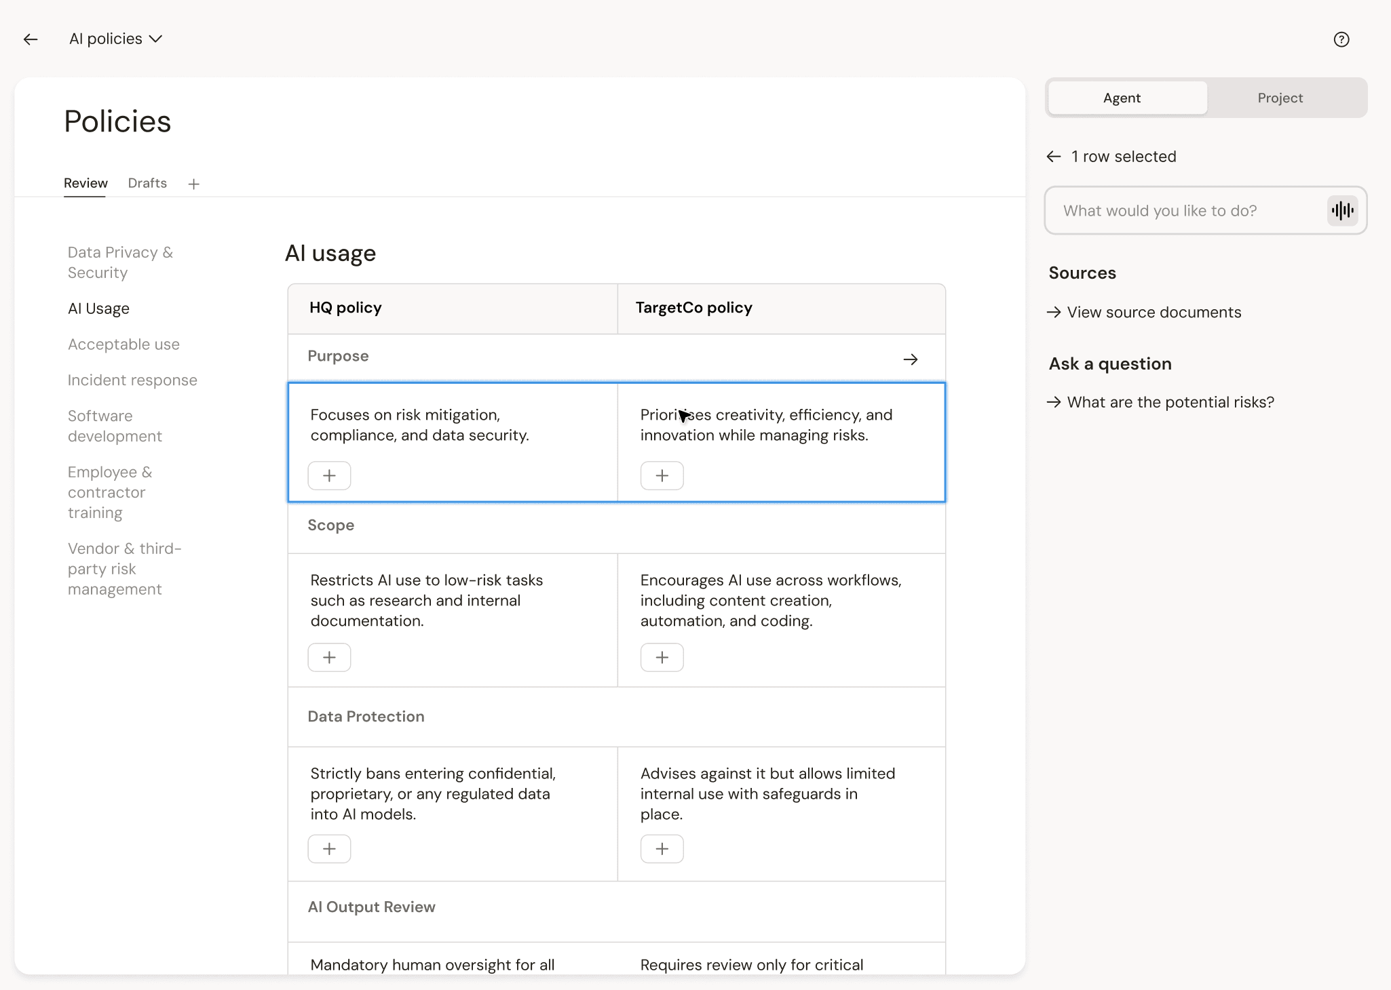This screenshot has width=1391, height=990.
Task: Activate the voice input waveform button
Action: tap(1342, 211)
